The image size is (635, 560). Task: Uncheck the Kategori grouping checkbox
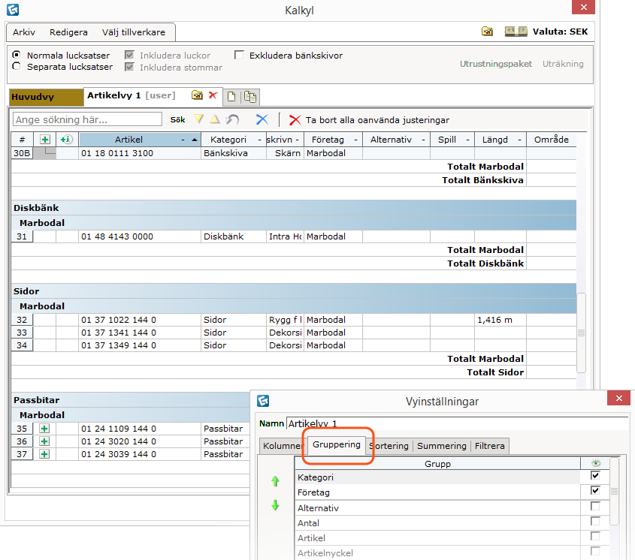click(595, 475)
